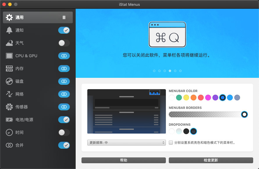
Task: Toggle the 内存 switch
Action: pos(64,69)
